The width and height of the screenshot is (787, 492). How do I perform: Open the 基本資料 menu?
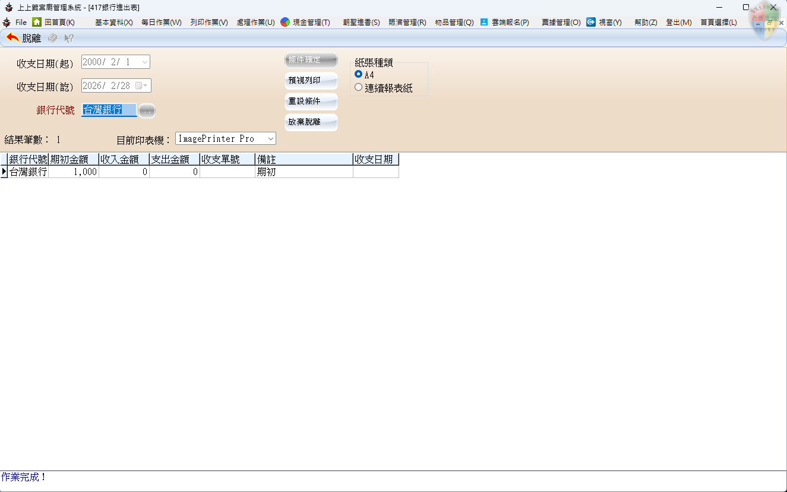113,23
